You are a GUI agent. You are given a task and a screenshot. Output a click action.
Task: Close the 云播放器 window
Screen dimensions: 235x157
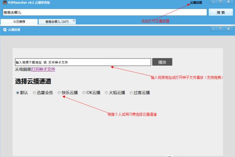[229, 29]
